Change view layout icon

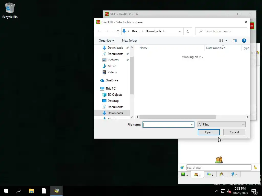(x=221, y=41)
